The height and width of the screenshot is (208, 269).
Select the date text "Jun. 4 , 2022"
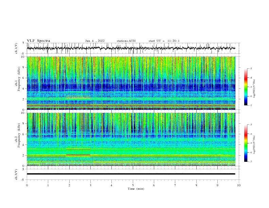[x=95, y=41]
